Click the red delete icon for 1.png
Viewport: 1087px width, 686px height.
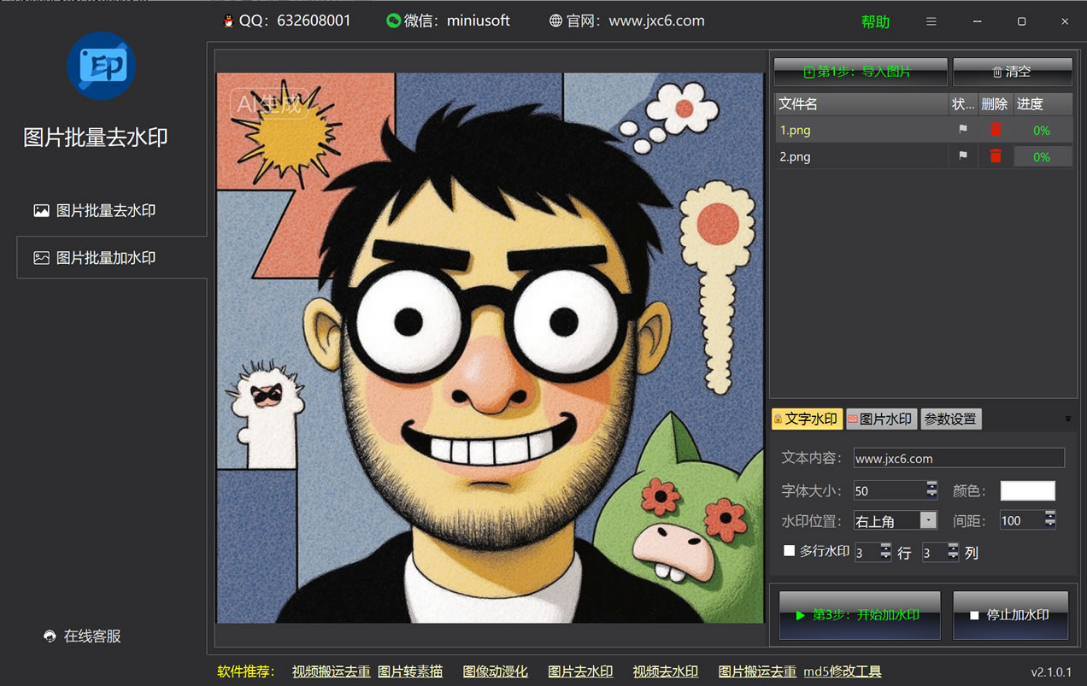tap(995, 130)
